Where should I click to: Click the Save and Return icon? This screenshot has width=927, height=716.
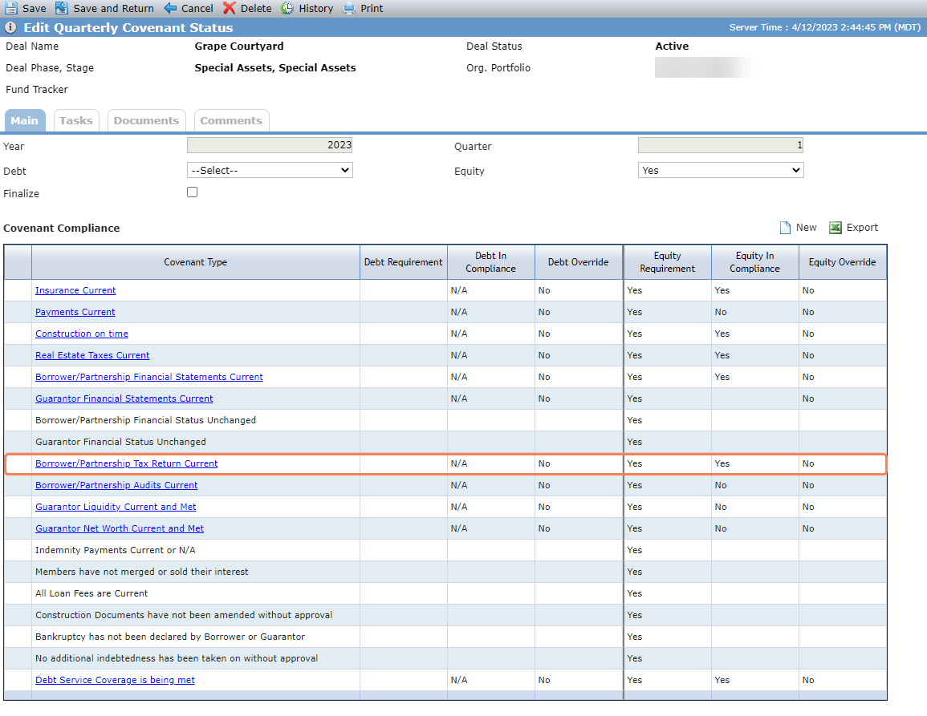pyautogui.click(x=62, y=8)
